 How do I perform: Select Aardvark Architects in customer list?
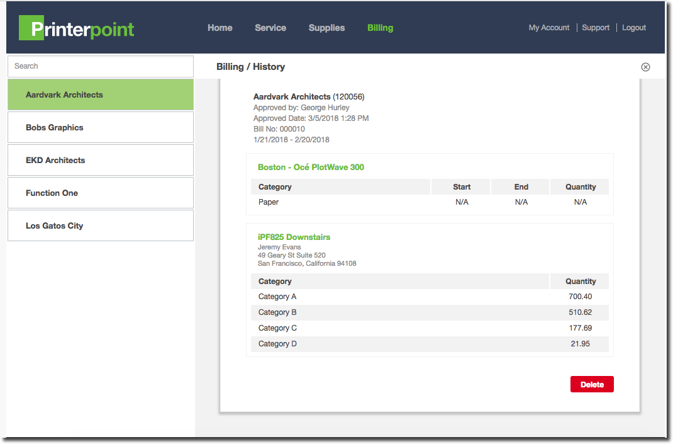[x=101, y=95]
